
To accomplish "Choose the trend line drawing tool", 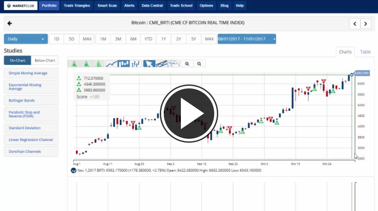I will point(162,64).
